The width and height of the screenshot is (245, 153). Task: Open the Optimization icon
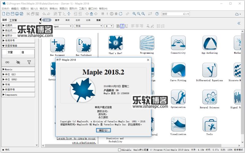(x=178, y=97)
